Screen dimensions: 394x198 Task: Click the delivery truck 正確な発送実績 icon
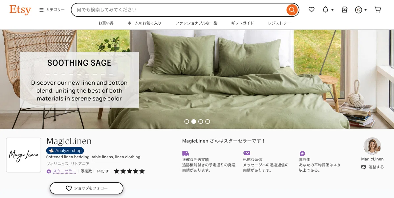[186, 153]
